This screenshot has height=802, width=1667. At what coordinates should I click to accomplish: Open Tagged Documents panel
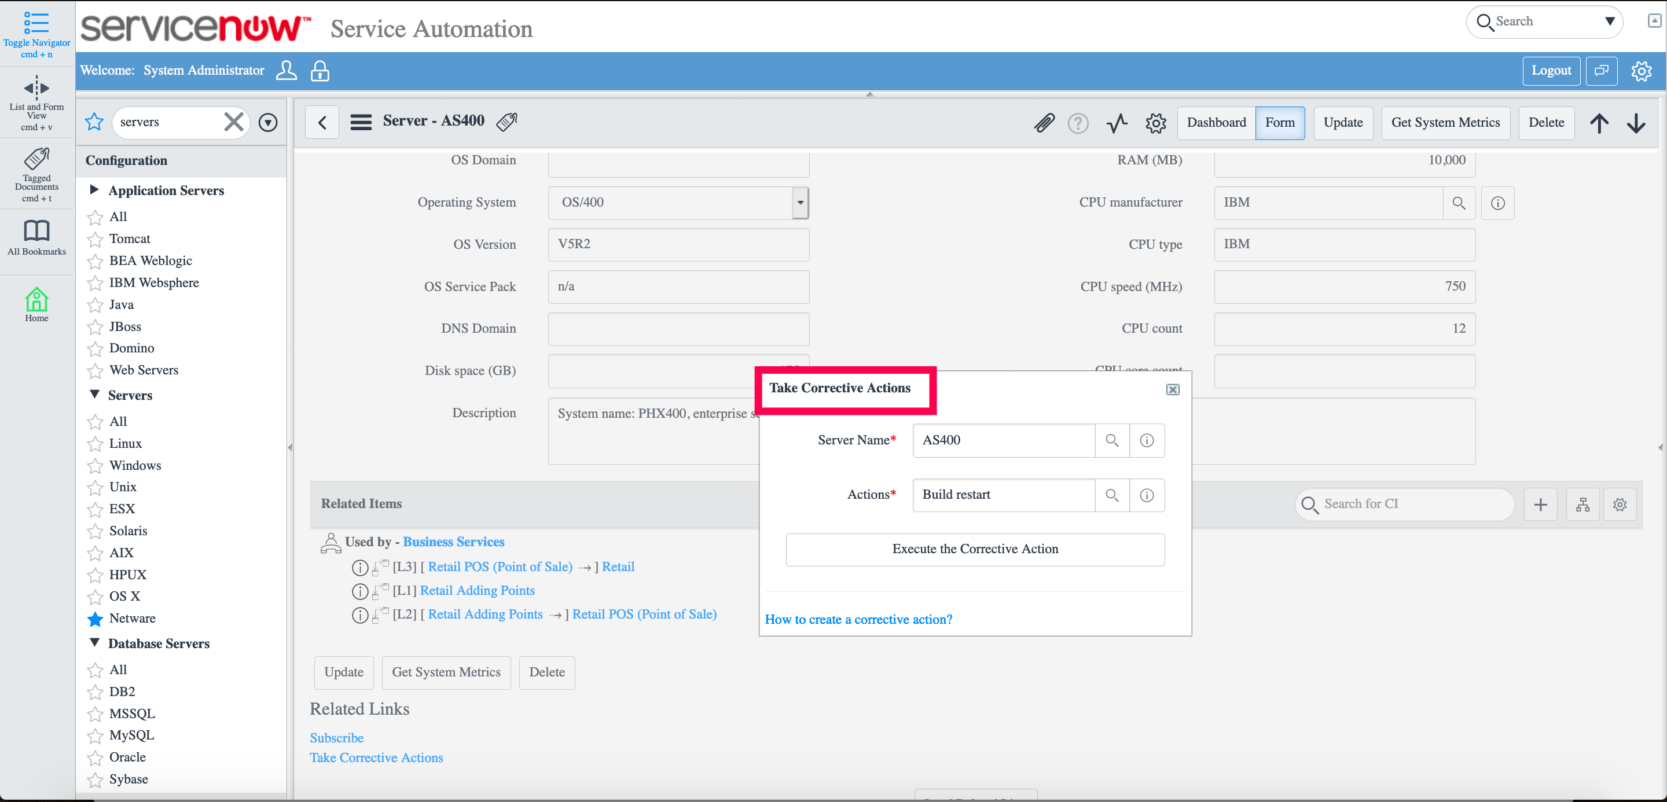click(x=36, y=157)
